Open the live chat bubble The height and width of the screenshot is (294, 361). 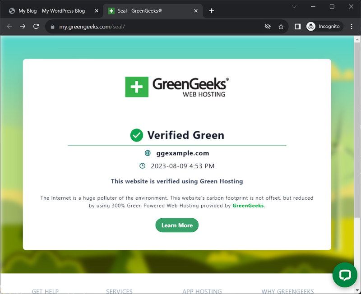click(x=345, y=275)
